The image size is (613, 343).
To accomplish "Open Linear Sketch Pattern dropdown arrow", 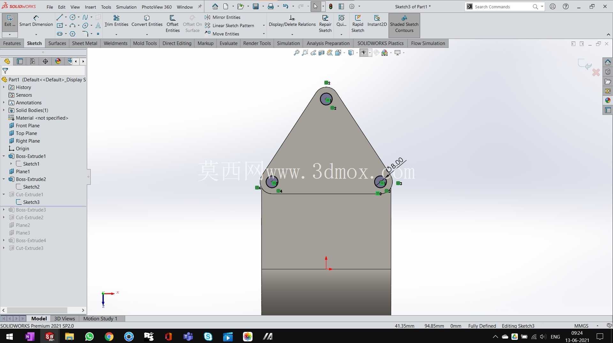I will coord(264,26).
